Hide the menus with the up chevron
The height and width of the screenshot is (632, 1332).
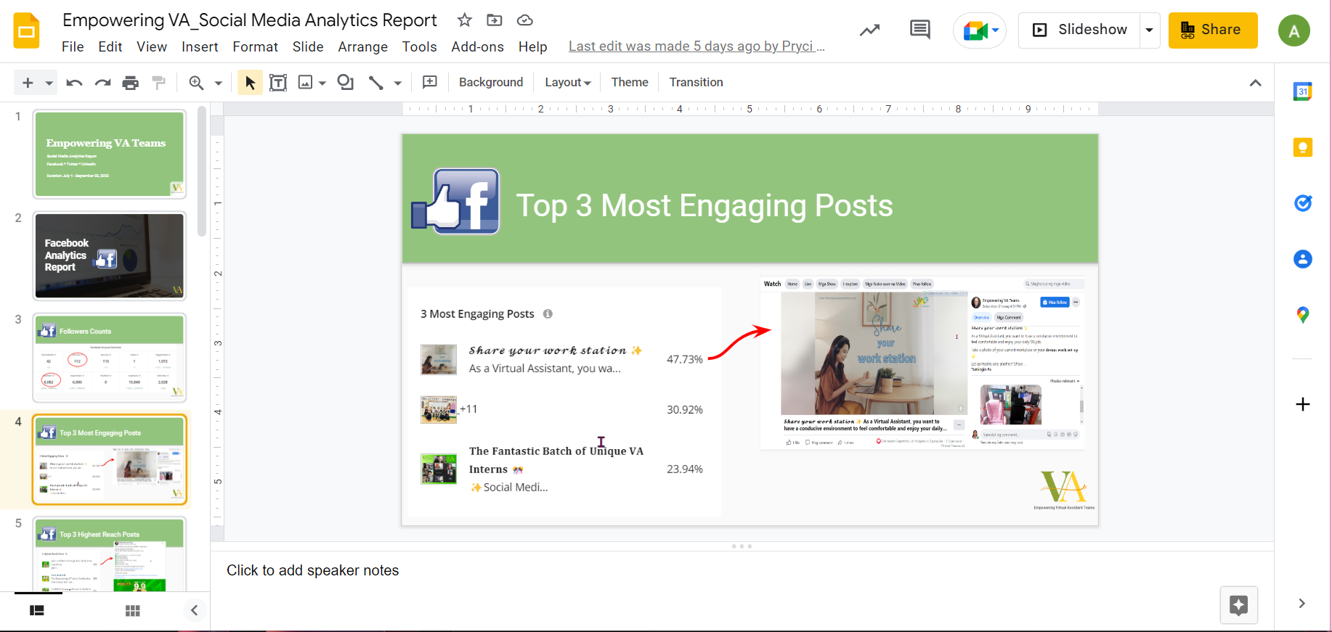[x=1255, y=83]
